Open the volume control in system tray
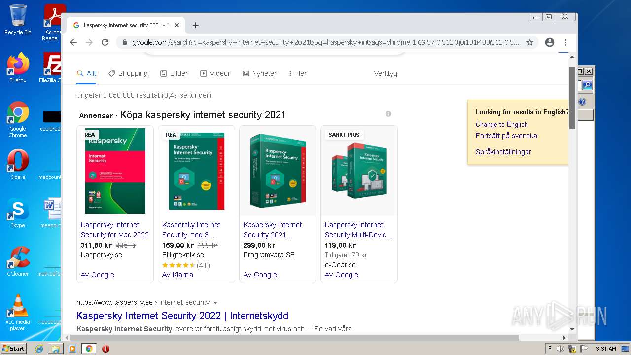The height and width of the screenshot is (355, 631). 561,349
